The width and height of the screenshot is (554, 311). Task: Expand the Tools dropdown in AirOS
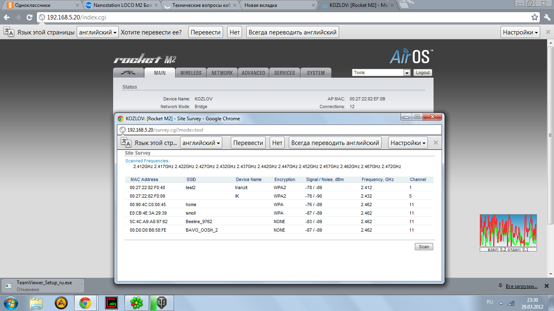[x=381, y=72]
